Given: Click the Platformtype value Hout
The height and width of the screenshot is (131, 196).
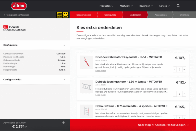Looking at the screenshot, I should point(63,67).
